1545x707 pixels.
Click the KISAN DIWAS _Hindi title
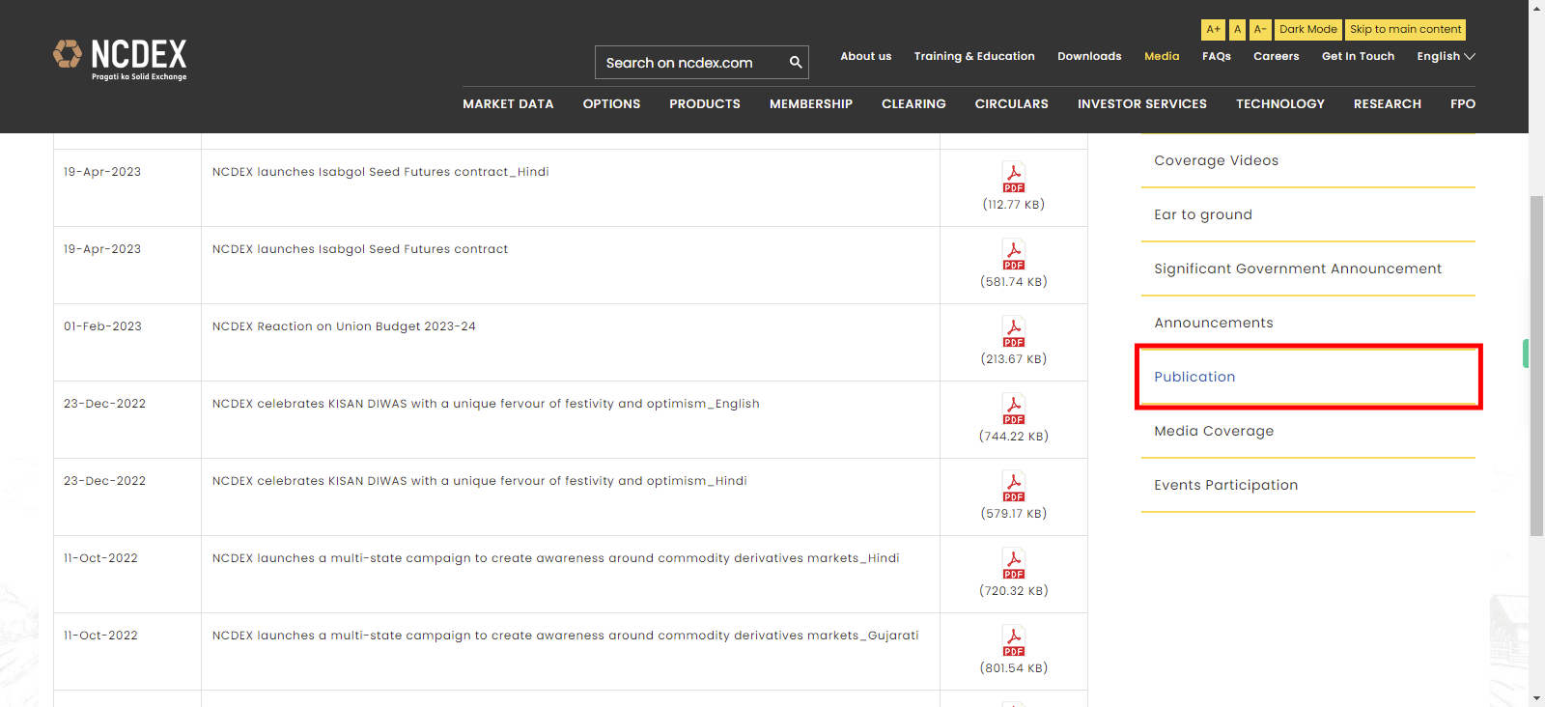click(479, 481)
